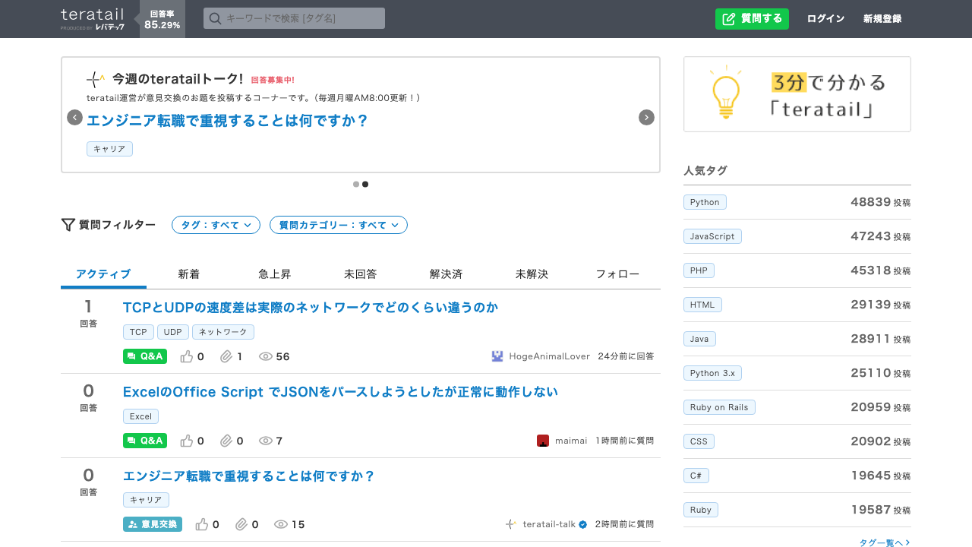Switch to the 新着 tab
The image size is (972, 547).
point(188,273)
